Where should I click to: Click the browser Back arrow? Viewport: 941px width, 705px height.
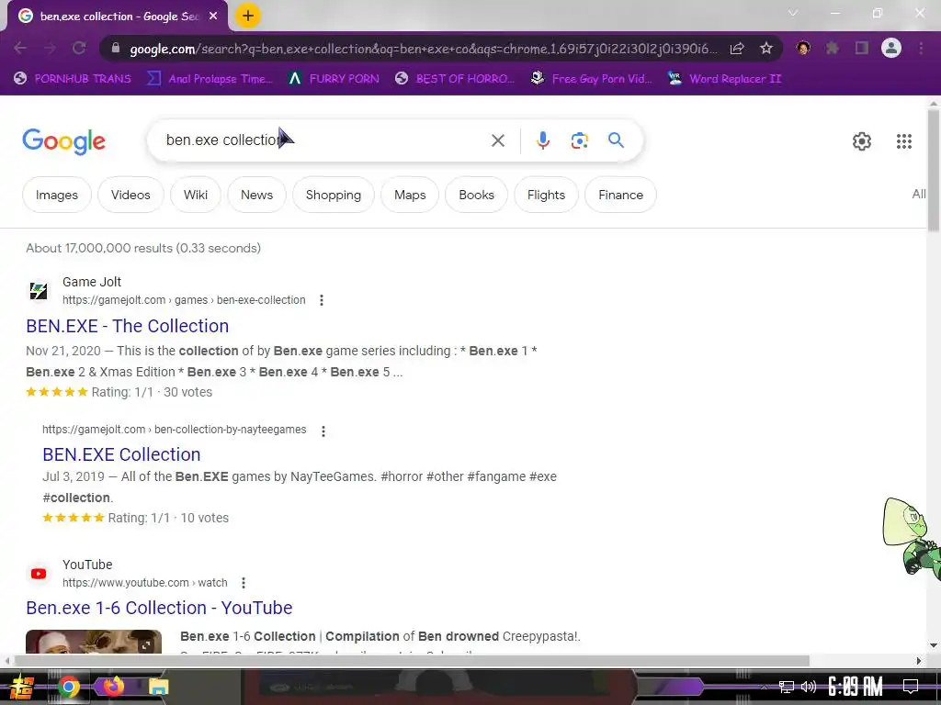[20, 49]
